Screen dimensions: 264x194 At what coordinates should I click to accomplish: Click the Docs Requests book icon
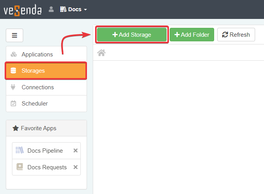(19, 167)
